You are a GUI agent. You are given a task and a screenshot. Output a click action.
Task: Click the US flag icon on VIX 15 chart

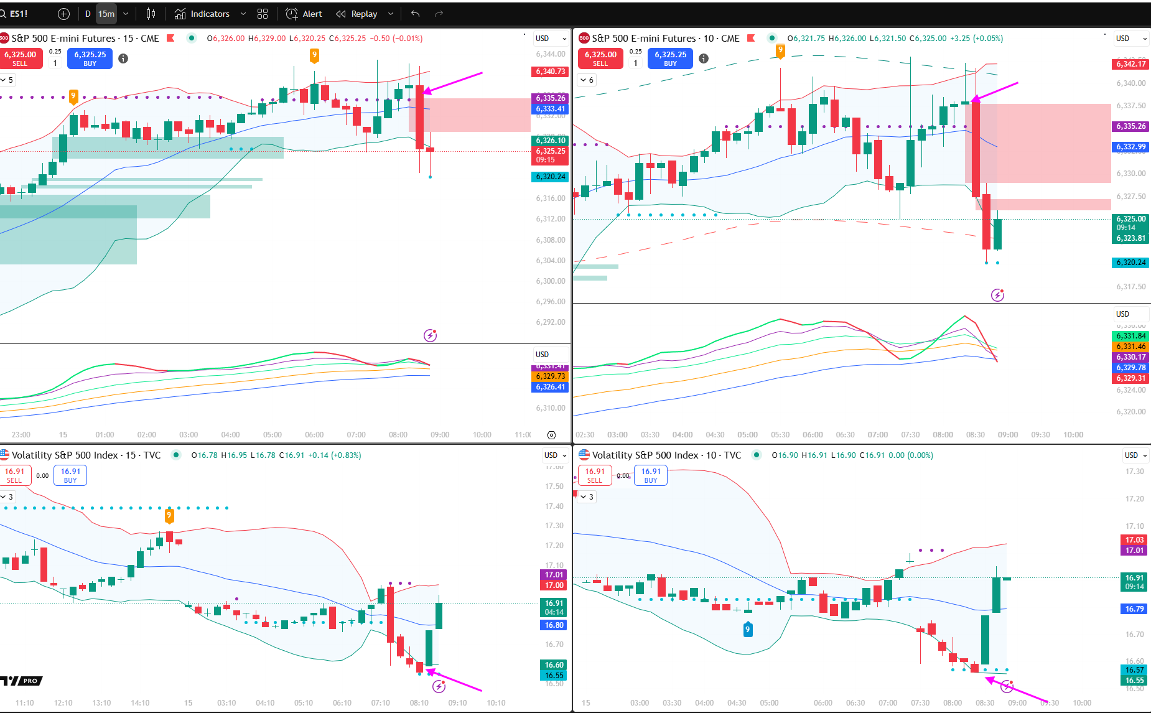(4, 455)
